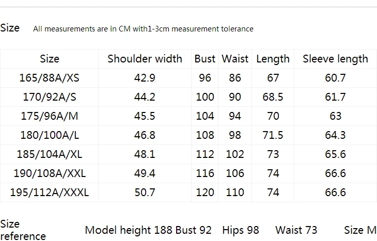Screen dimensions: 377x241
Task: Select shoulder width value 42.9
Action: click(x=145, y=78)
